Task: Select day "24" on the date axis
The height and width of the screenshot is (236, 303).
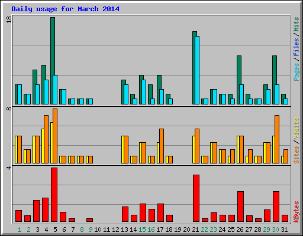Action: (x=222, y=230)
